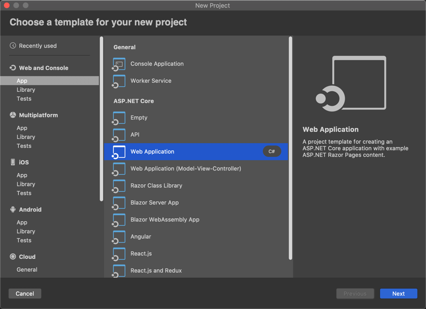Click the API template icon
This screenshot has width=426, height=309.
118,135
